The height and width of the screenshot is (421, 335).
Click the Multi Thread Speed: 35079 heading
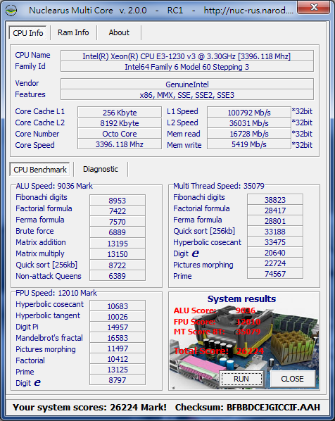coord(218,186)
